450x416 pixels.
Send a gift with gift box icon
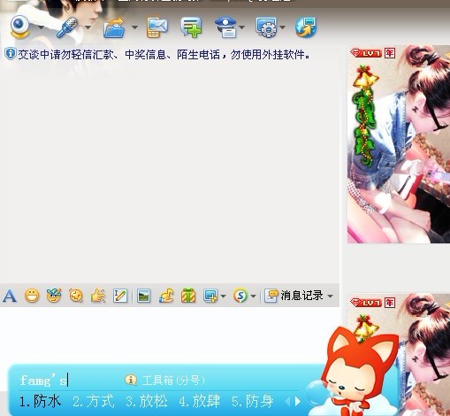pyautogui.click(x=188, y=296)
